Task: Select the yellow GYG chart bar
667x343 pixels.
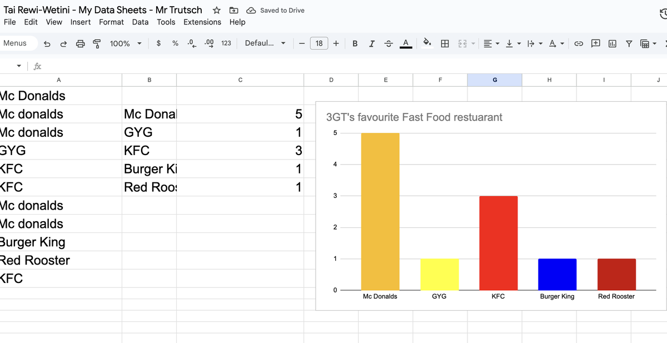Action: point(439,275)
